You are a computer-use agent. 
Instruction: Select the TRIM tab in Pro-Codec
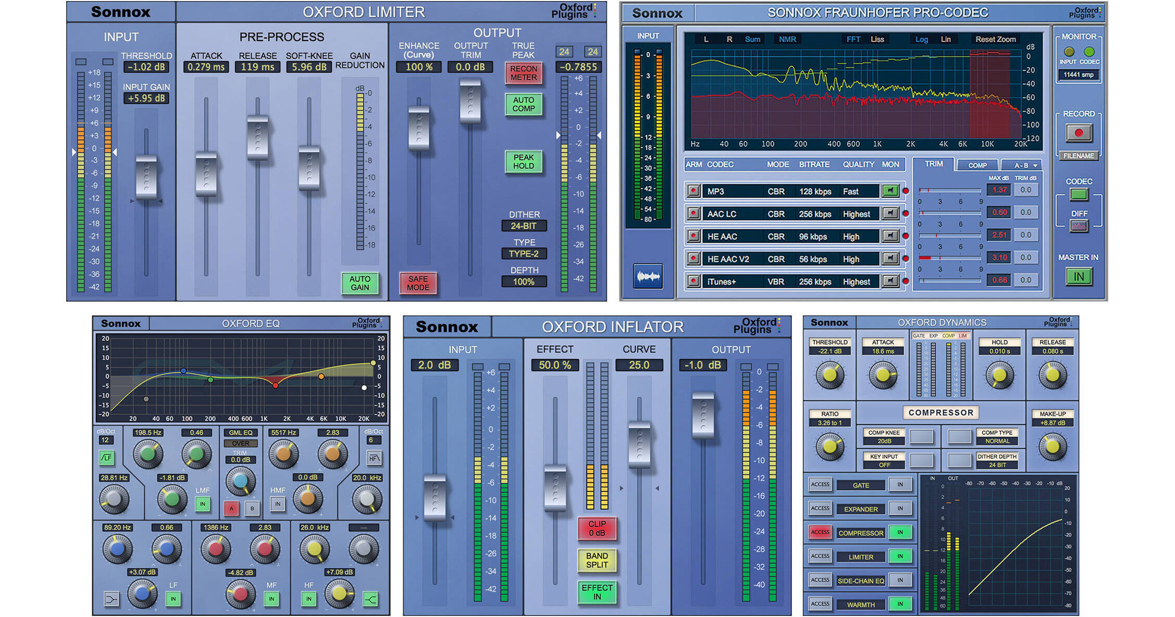pos(935,164)
